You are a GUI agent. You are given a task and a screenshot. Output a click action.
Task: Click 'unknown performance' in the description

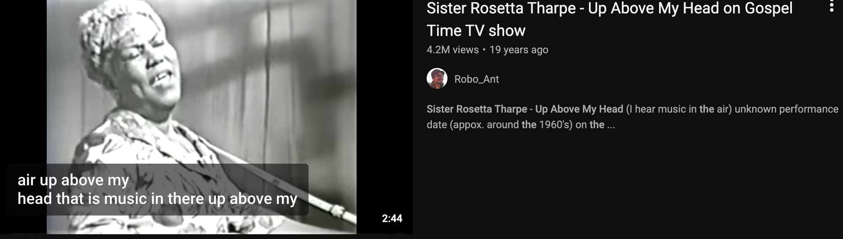787,109
